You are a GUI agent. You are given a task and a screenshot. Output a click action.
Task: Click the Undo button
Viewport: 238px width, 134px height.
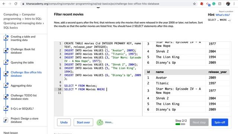[x=64, y=122]
